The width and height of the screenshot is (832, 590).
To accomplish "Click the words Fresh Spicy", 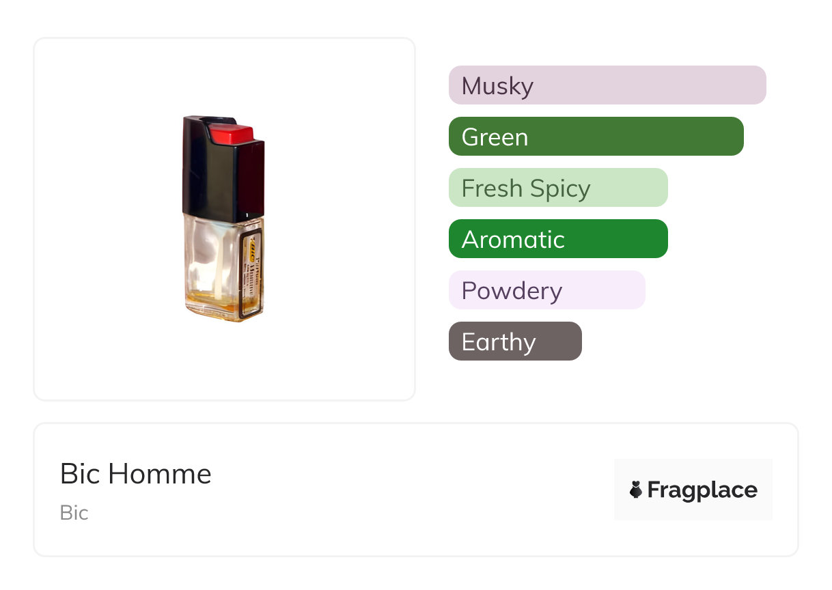I will point(526,188).
